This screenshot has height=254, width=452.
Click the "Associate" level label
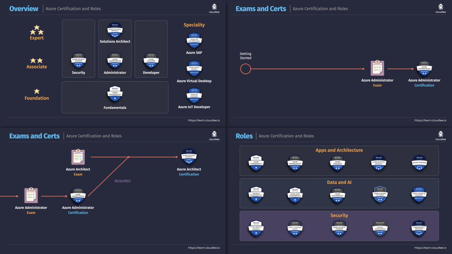coord(37,67)
